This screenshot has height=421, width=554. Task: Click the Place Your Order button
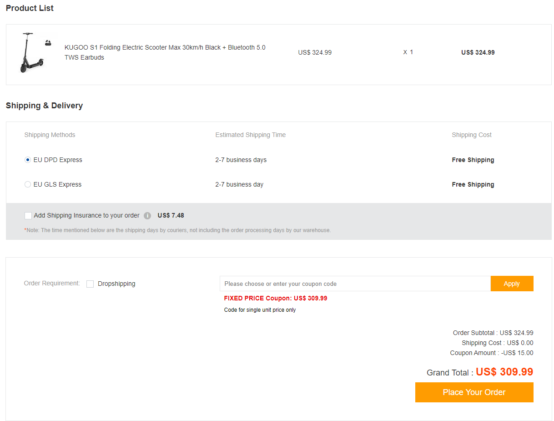[474, 392]
